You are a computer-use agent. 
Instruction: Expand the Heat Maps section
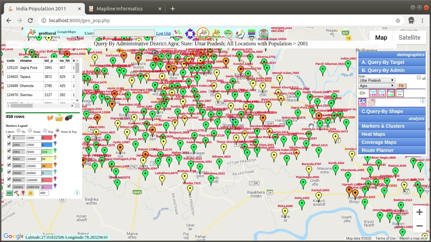click(392, 134)
